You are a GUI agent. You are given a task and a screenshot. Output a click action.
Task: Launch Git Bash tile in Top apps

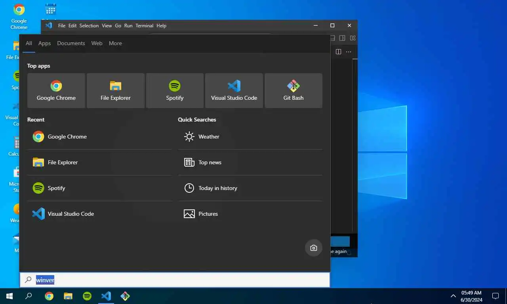[x=294, y=91]
